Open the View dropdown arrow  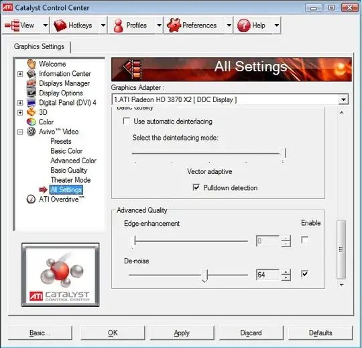tap(46, 26)
